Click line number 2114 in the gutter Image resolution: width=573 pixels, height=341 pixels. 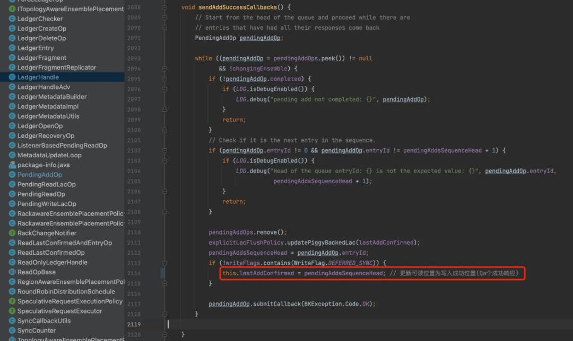[134, 273]
